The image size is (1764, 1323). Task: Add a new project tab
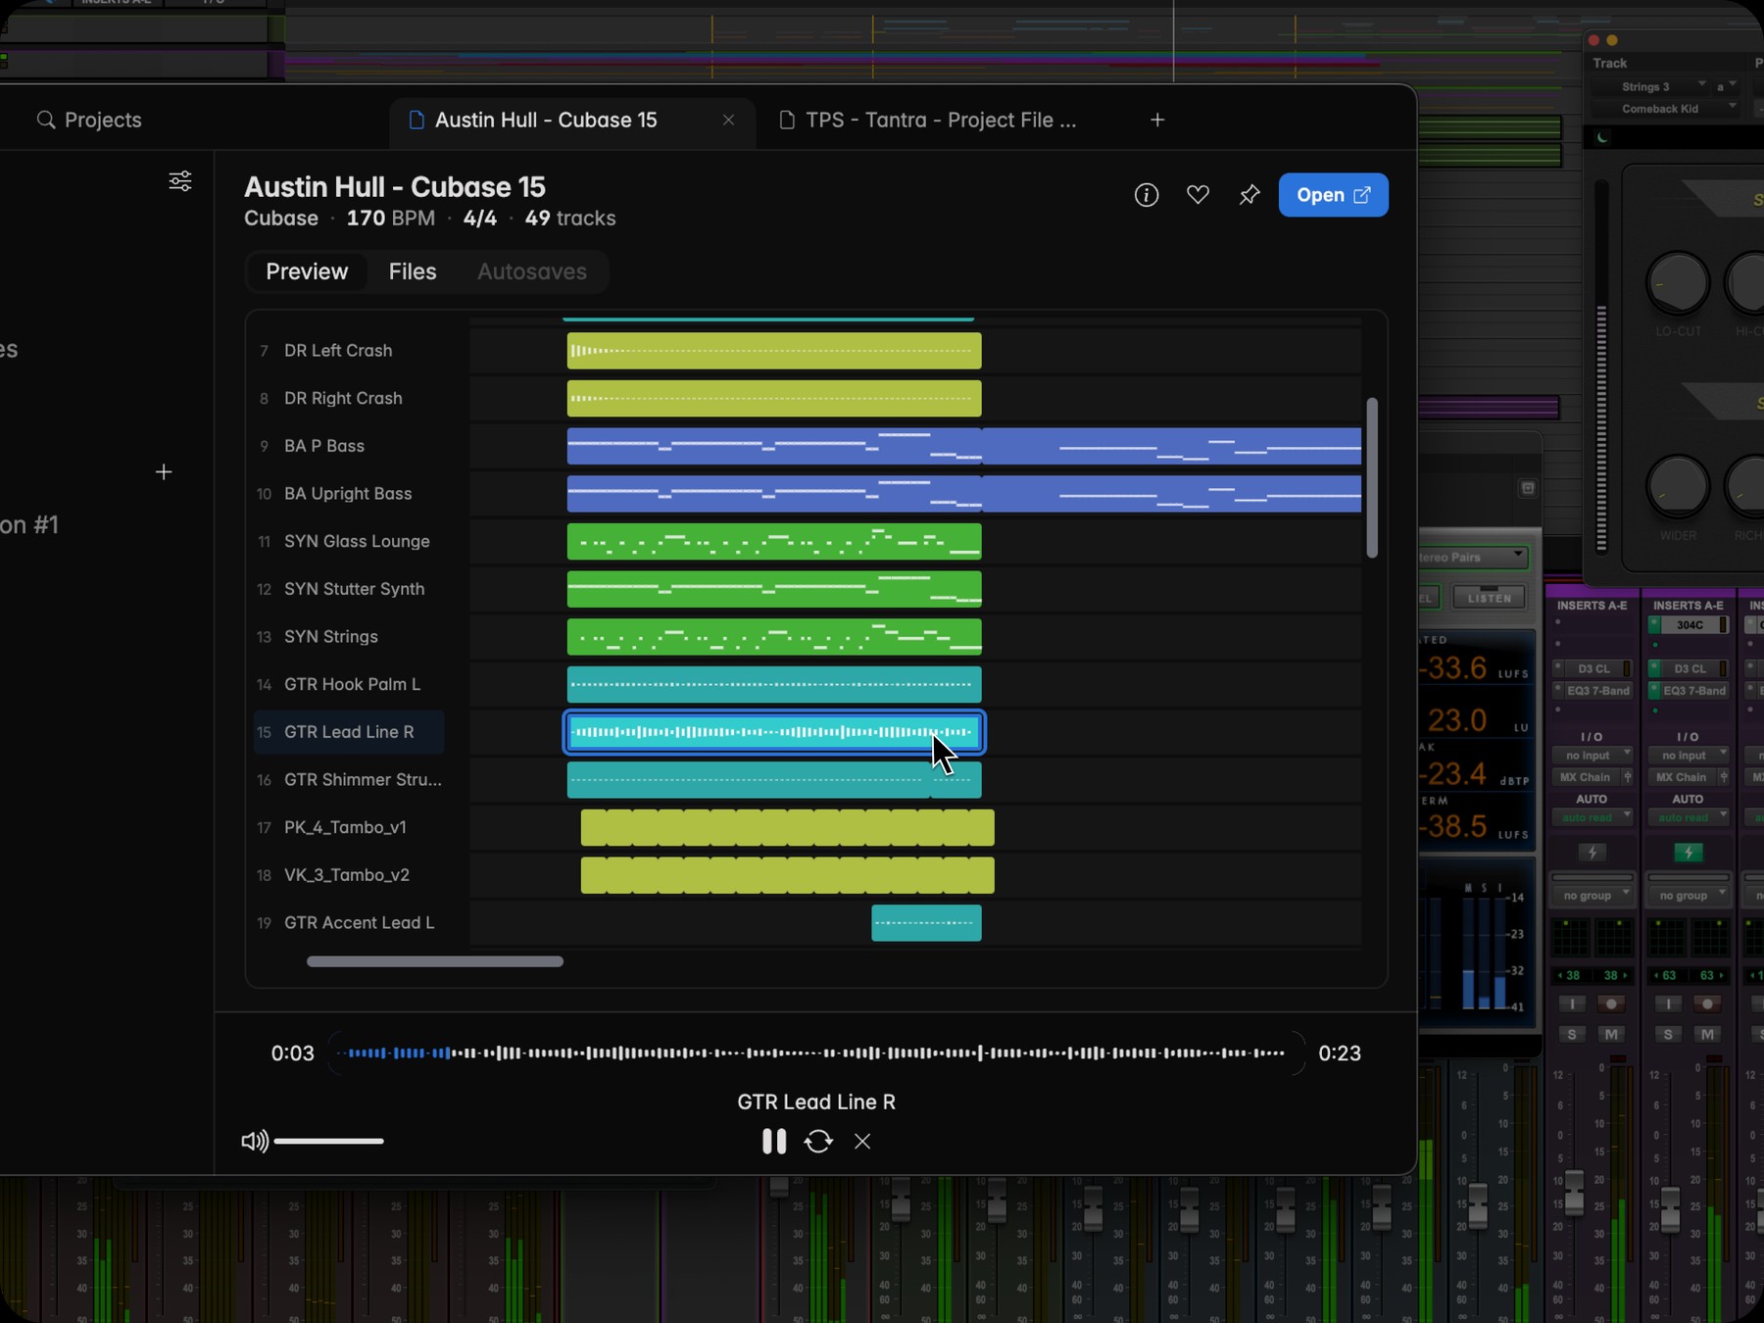(1157, 120)
